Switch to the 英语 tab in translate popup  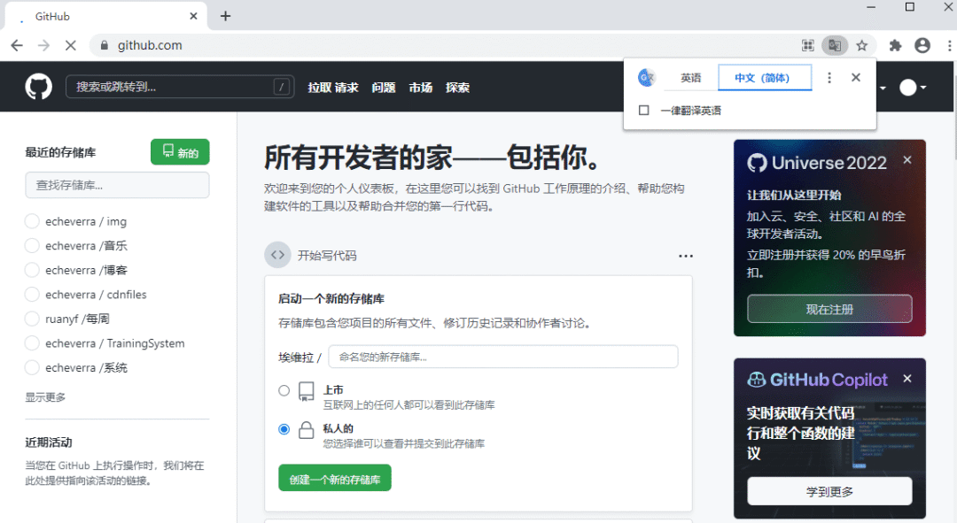tap(690, 77)
